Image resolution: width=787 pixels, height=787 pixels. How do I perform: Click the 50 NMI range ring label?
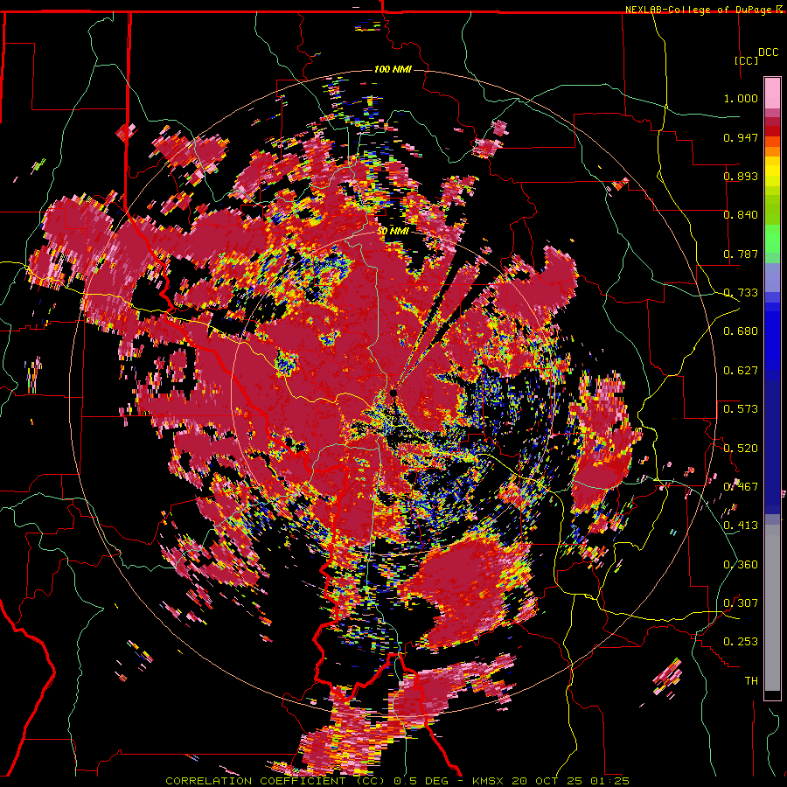coord(393,231)
